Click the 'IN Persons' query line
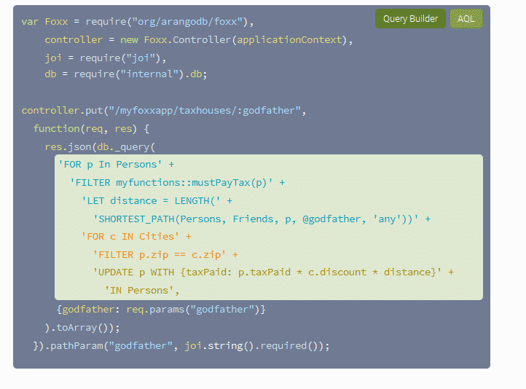Image resolution: width=526 pixels, height=389 pixels. tap(142, 291)
